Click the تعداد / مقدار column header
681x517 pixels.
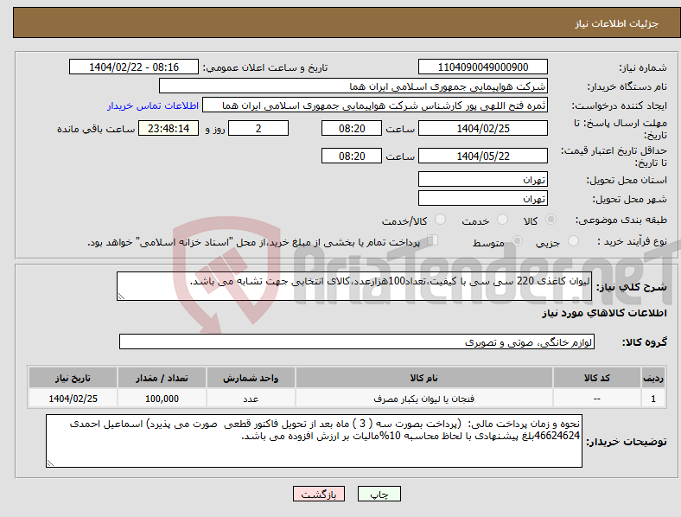[162, 378]
